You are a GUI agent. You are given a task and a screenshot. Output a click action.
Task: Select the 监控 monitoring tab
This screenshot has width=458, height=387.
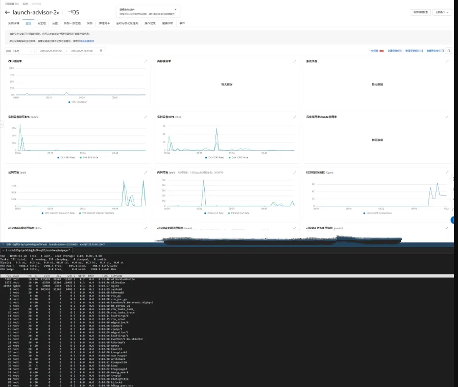click(28, 23)
